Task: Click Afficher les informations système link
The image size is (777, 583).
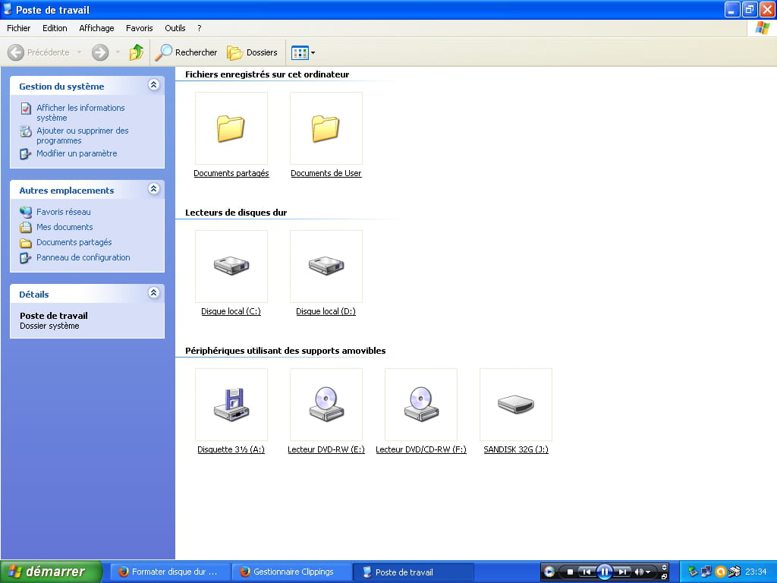Action: 80,112
